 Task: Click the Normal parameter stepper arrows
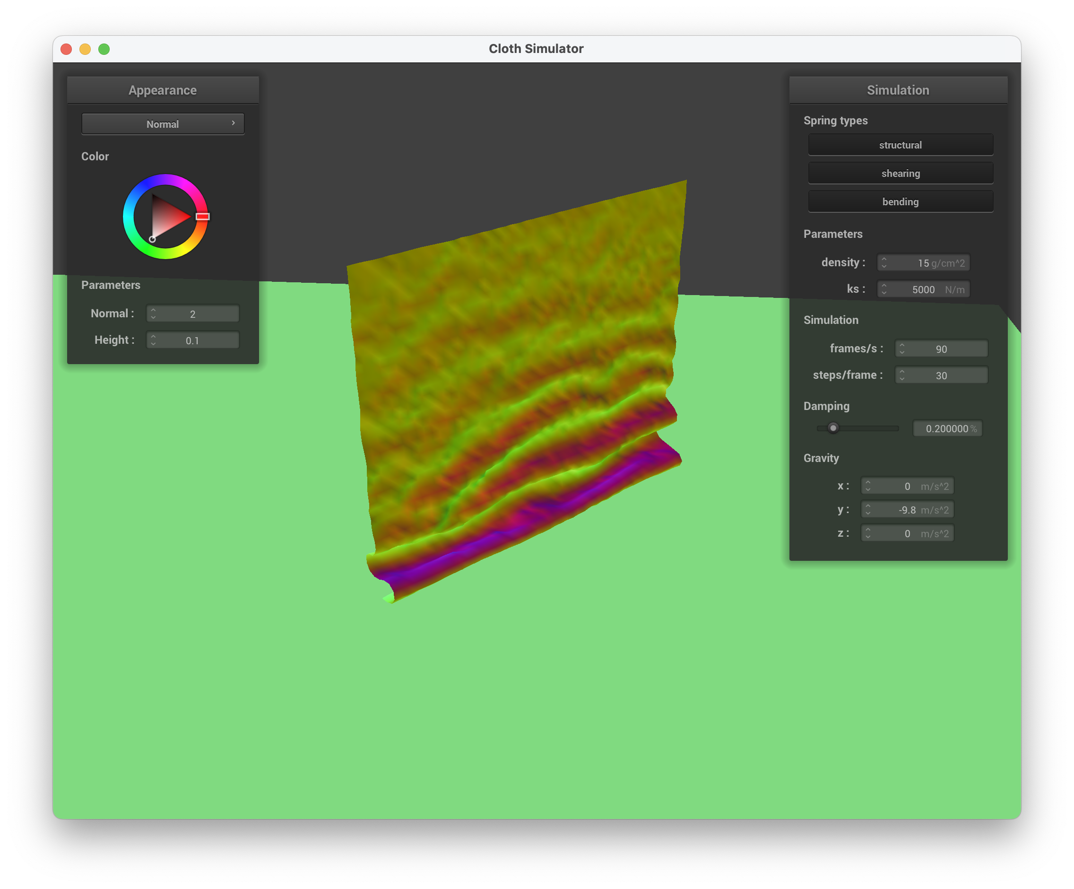click(x=153, y=314)
